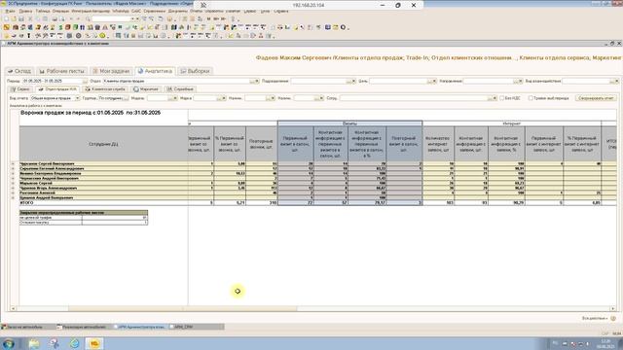Switch to the Рабочие листы tab
The width and height of the screenshot is (623, 350).
tap(62, 71)
